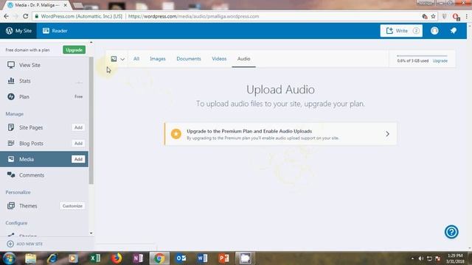Click Customize button next to Themes
The image size is (472, 265).
[x=72, y=206]
